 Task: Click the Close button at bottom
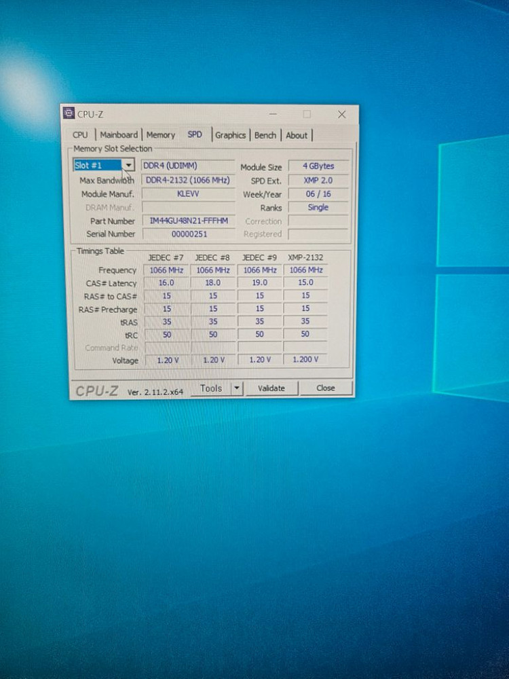click(x=326, y=388)
